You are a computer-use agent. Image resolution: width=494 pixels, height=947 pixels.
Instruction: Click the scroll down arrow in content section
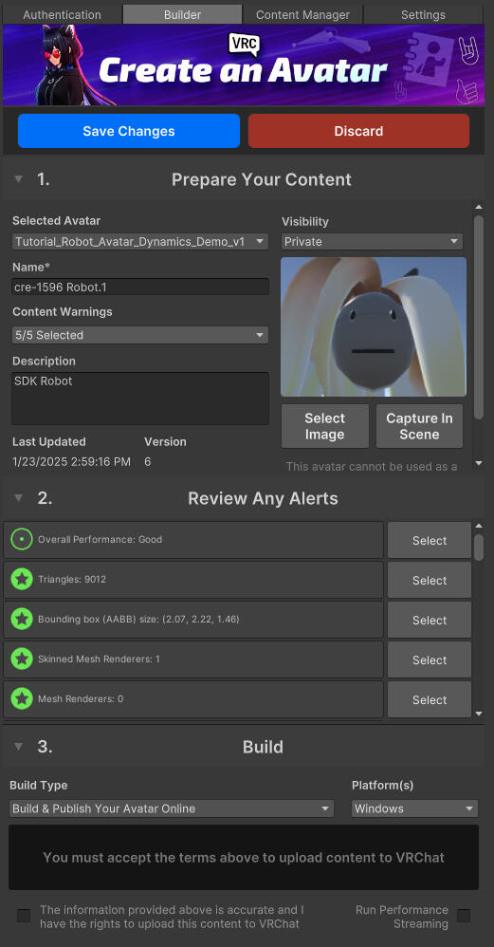pyautogui.click(x=478, y=463)
